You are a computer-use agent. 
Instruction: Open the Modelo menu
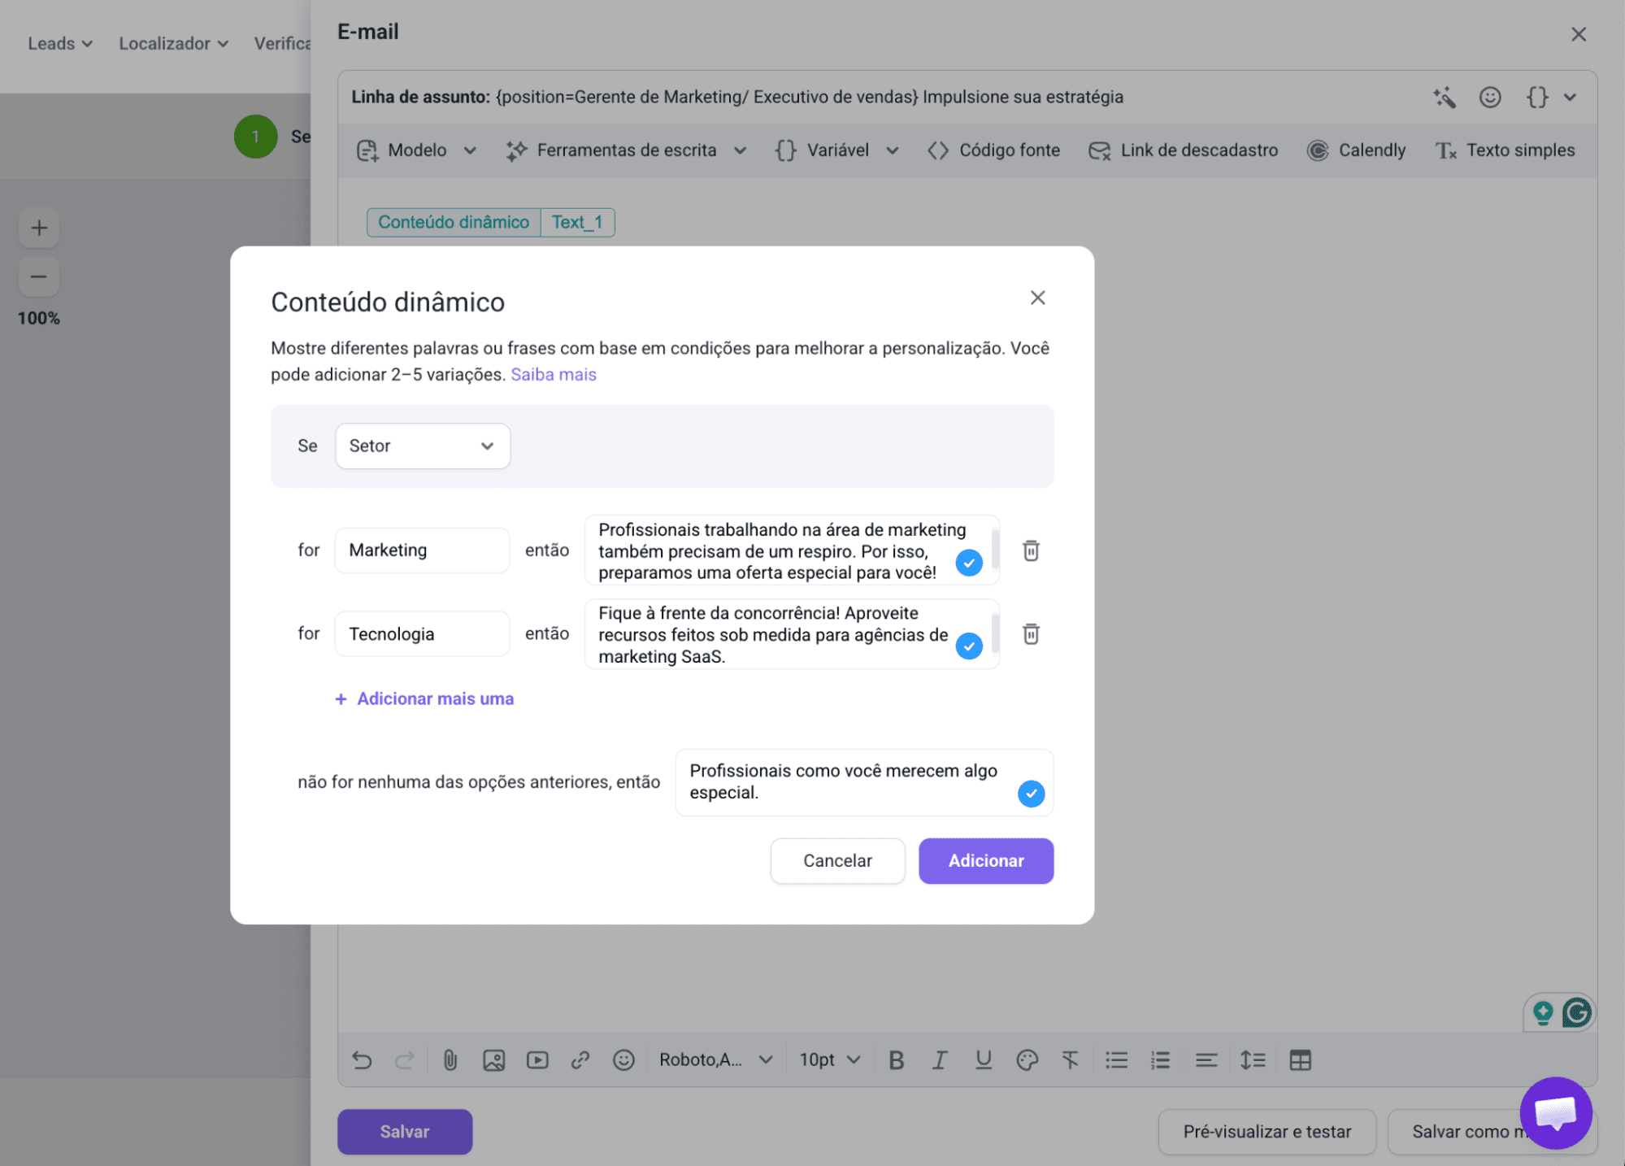pyautogui.click(x=416, y=150)
